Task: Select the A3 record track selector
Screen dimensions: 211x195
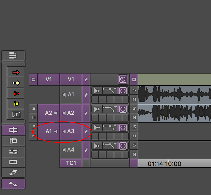Action: click(71, 131)
